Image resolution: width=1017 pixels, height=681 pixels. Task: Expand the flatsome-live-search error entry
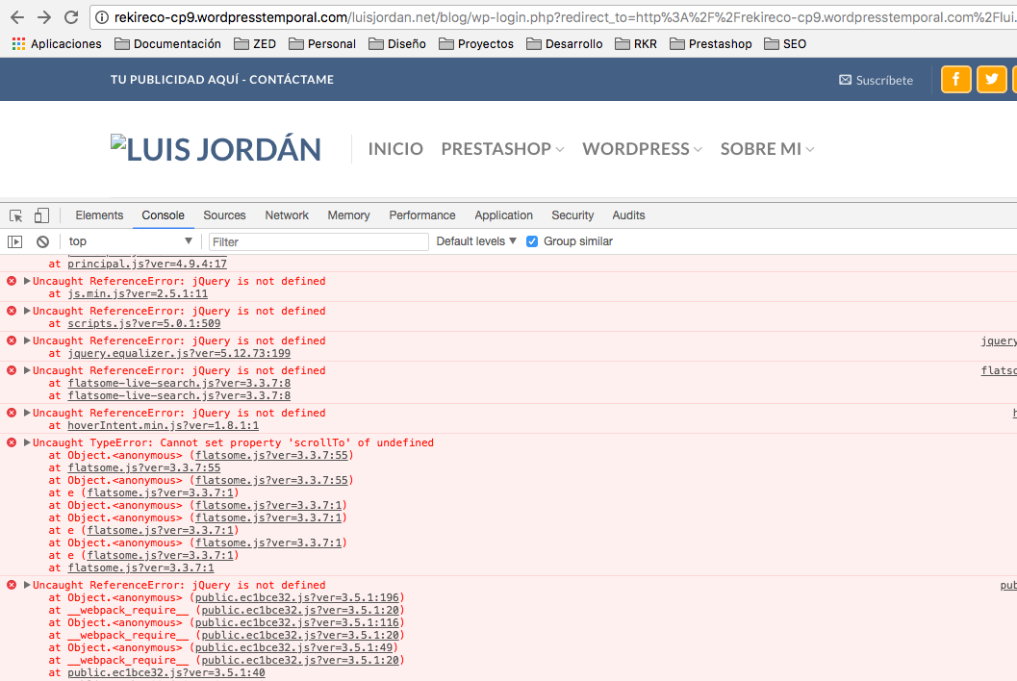pos(27,370)
